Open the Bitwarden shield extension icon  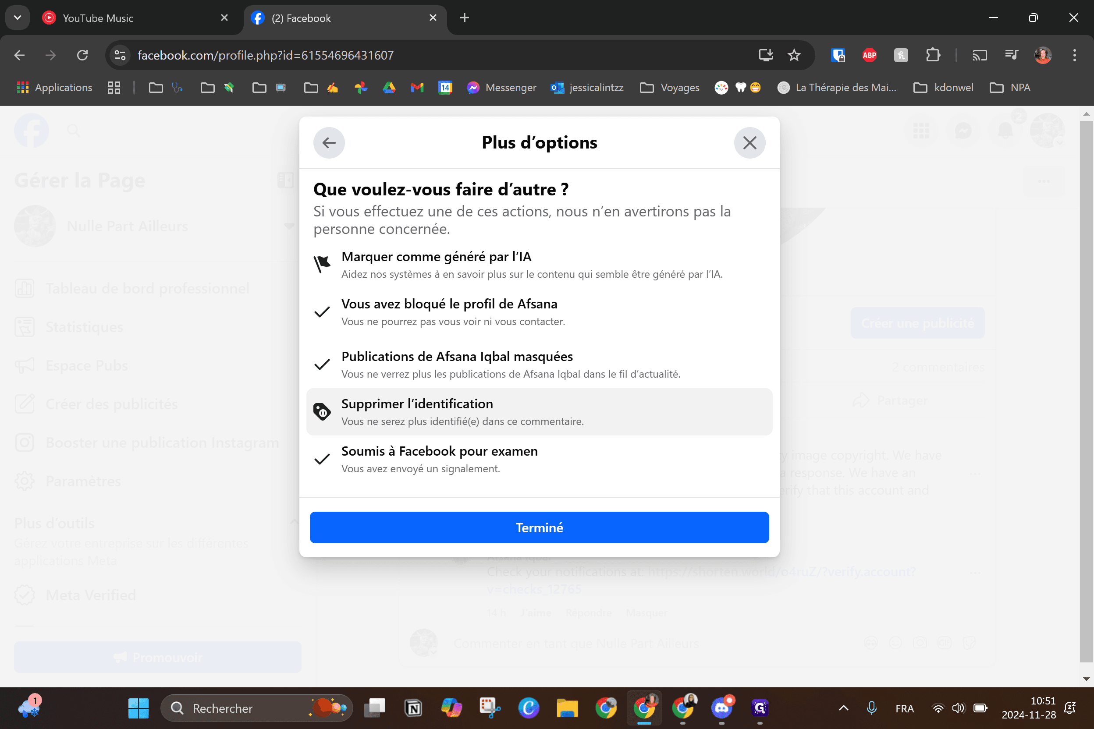coord(838,55)
